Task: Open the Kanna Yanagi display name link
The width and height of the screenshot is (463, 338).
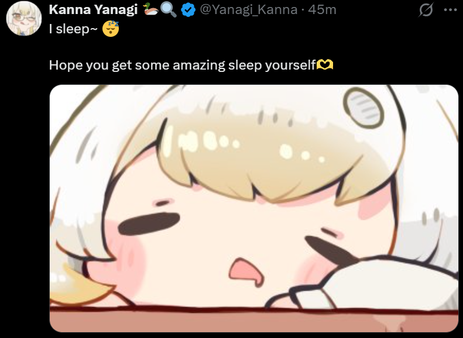Action: 93,10
